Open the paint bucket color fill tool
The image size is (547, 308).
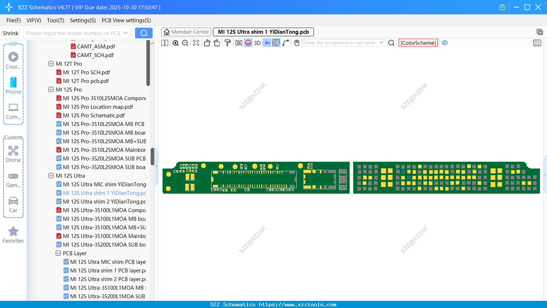point(227,43)
